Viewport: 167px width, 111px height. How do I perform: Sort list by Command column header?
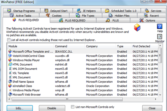coord(69,46)
